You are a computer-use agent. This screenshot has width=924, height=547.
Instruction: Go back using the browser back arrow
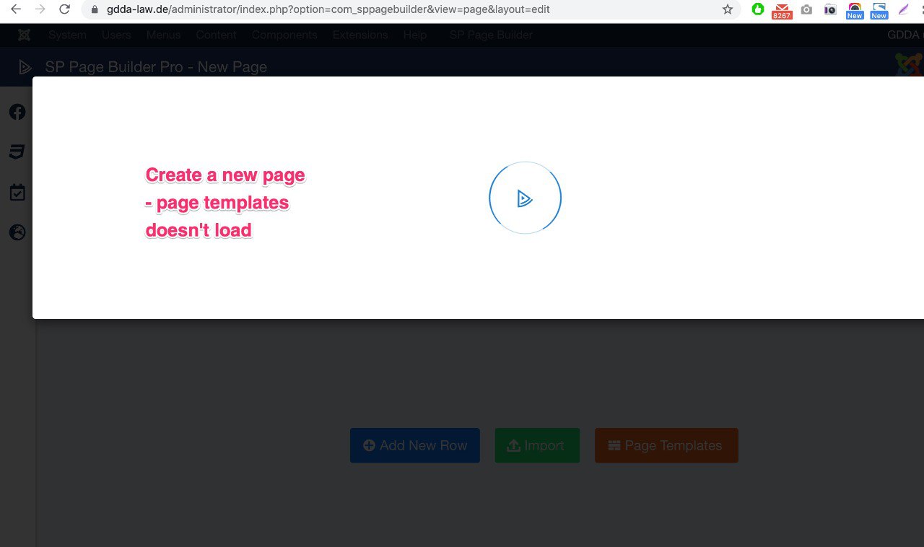(x=16, y=9)
